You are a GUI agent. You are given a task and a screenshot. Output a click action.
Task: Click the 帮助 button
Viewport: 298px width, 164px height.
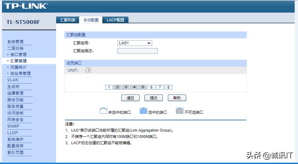177,98
